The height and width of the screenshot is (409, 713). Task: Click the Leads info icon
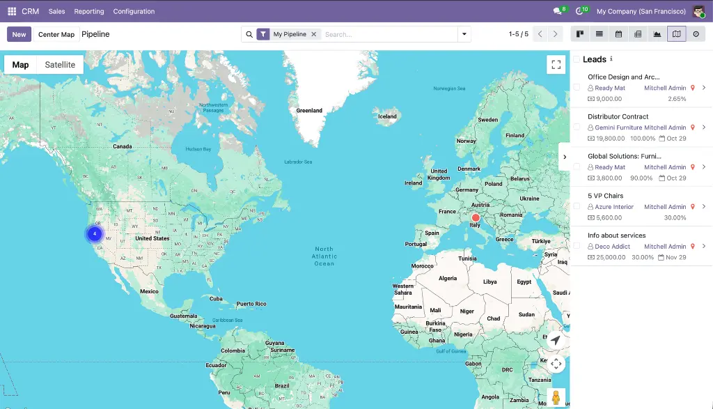coord(611,59)
